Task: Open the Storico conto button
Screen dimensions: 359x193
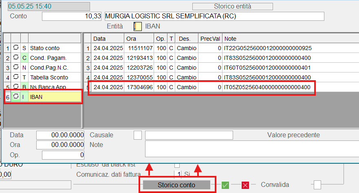Action: pyautogui.click(x=176, y=185)
